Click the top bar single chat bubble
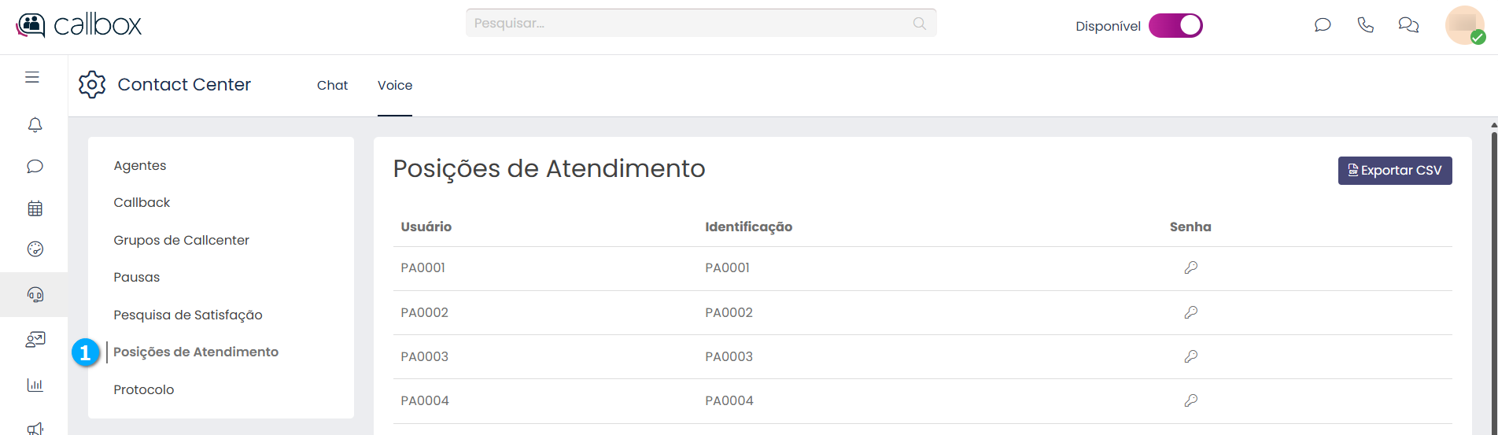The height and width of the screenshot is (435, 1498). coord(1323,25)
